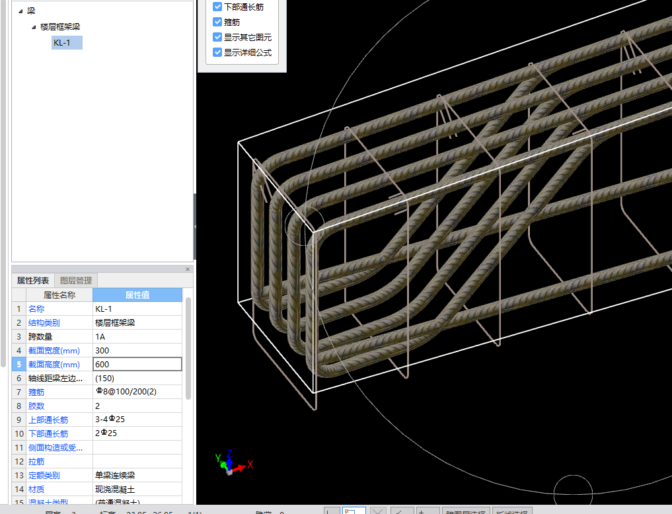Click the 截面高度(mm) property name
Screen dimensions: 672x514
coord(54,365)
